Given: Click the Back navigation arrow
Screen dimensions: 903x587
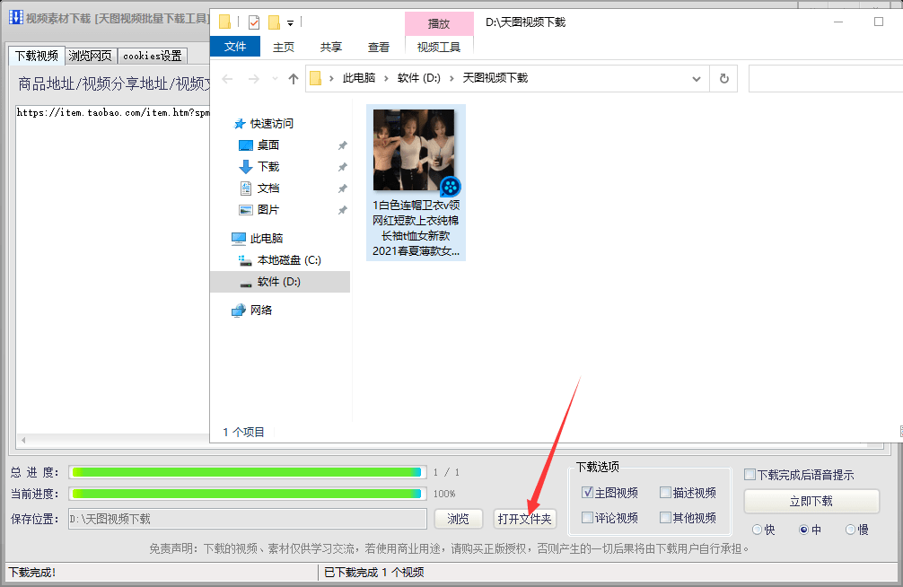Looking at the screenshot, I should [228, 79].
